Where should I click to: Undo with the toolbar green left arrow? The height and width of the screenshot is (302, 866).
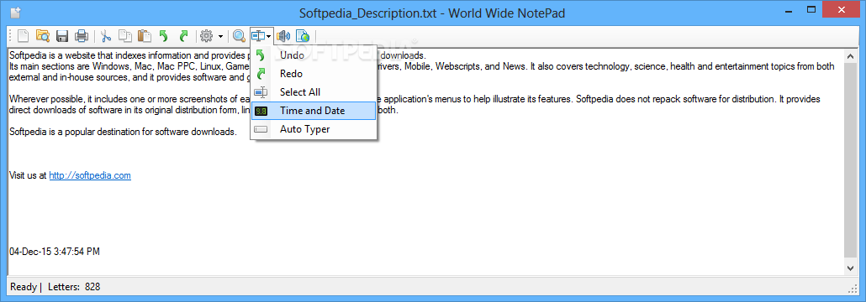163,36
